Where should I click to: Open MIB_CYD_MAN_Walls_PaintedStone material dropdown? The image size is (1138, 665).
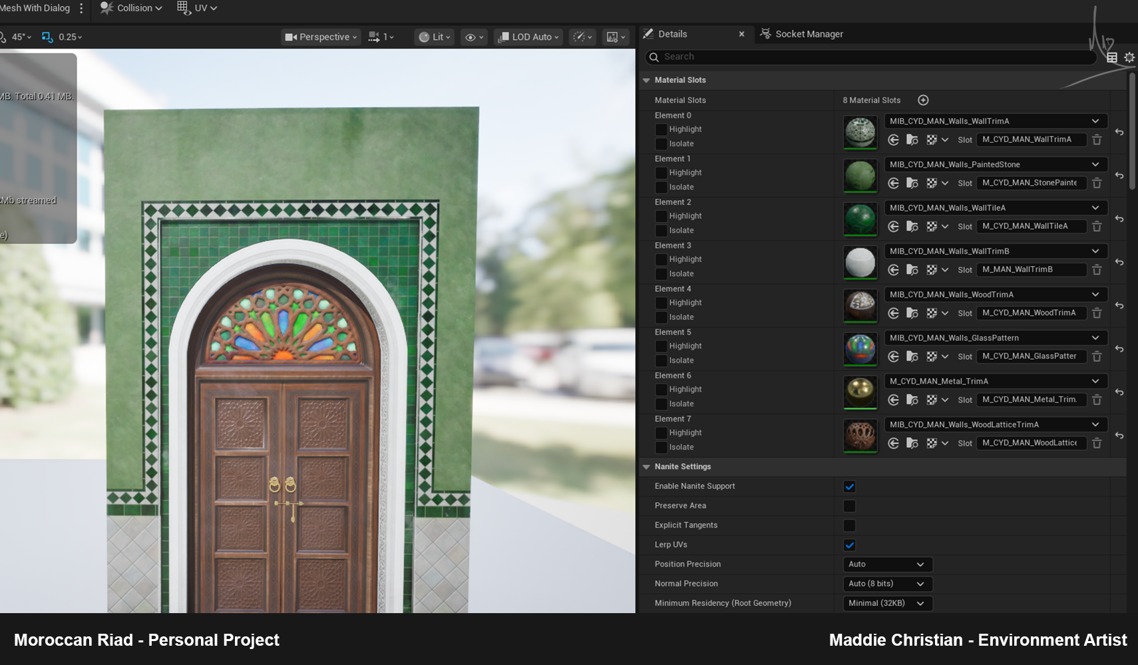[996, 164]
